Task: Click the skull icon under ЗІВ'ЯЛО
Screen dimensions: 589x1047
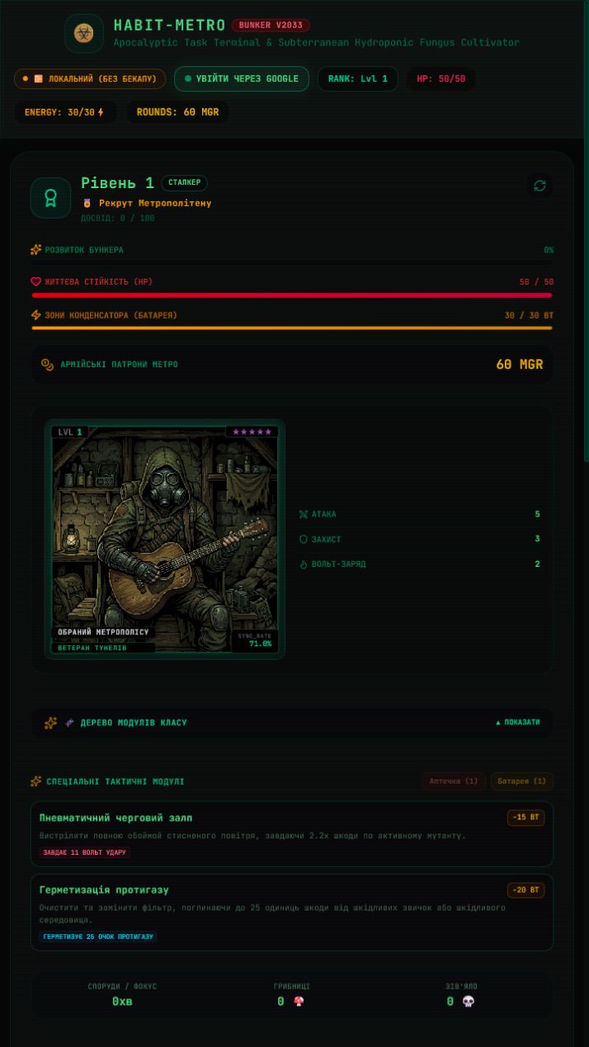Action: click(x=468, y=1002)
